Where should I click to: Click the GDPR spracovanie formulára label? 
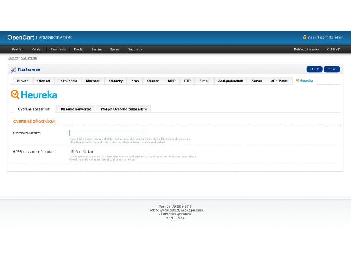(x=34, y=152)
